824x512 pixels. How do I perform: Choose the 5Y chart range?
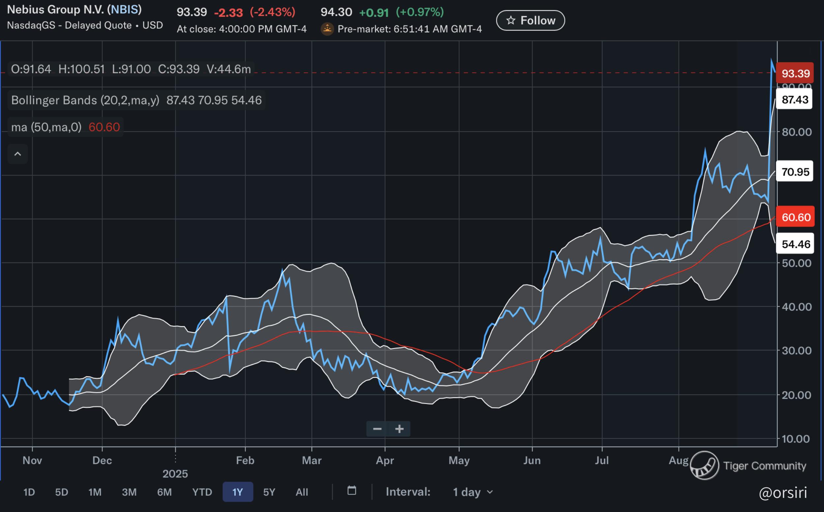269,492
